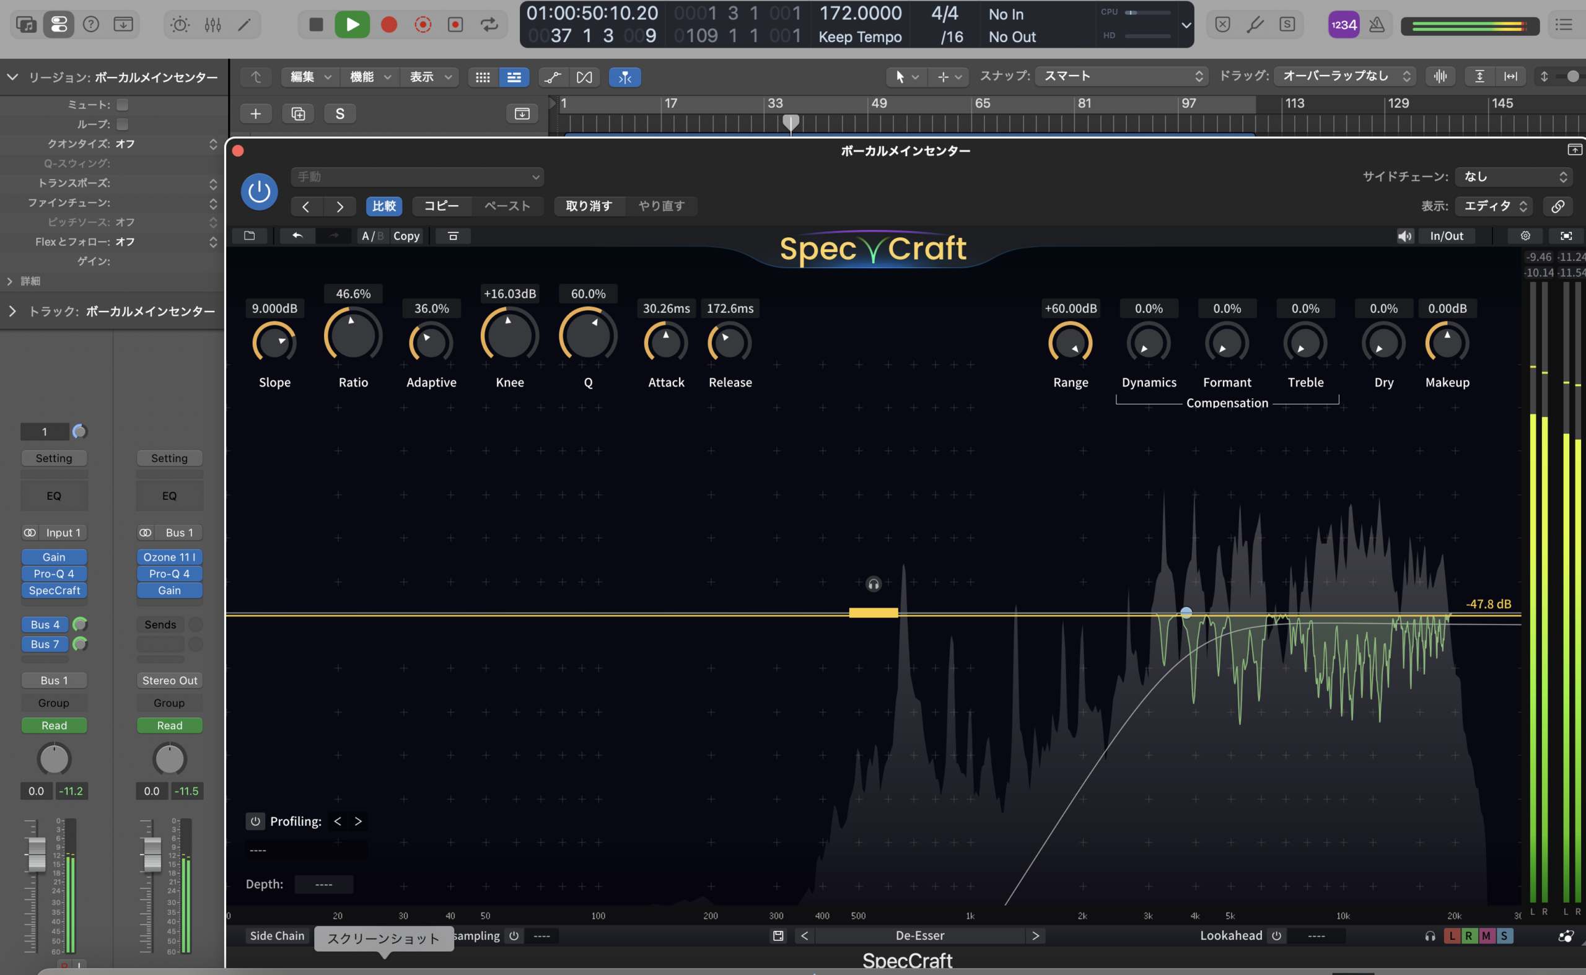Click the ペースト button
Image resolution: width=1586 pixels, height=975 pixels.
tap(507, 206)
